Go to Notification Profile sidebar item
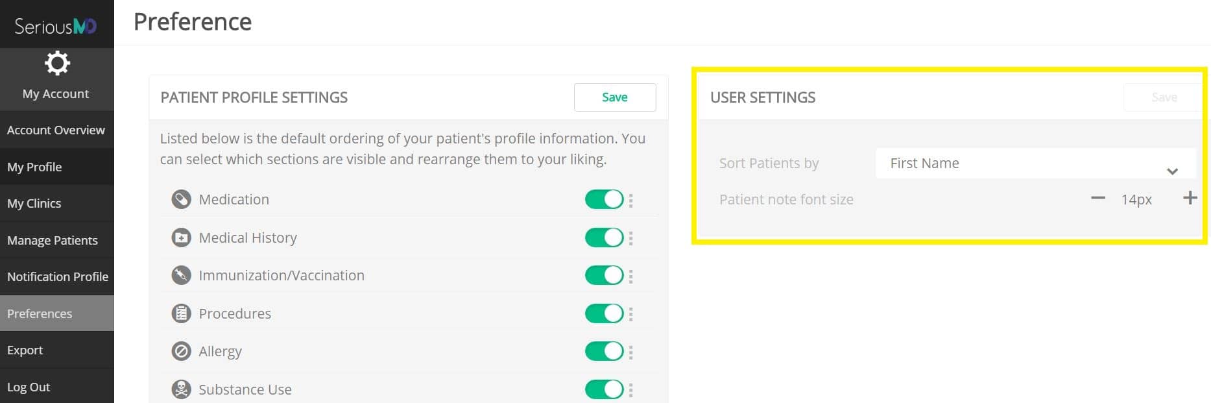This screenshot has height=403, width=1211. tap(57, 276)
